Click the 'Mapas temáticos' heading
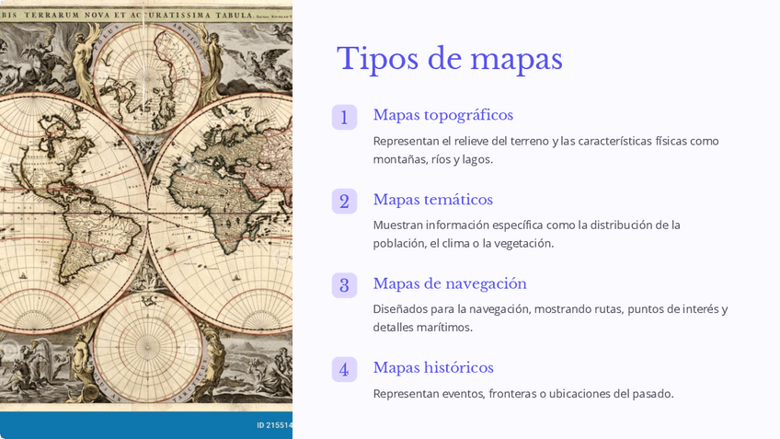 pos(432,200)
